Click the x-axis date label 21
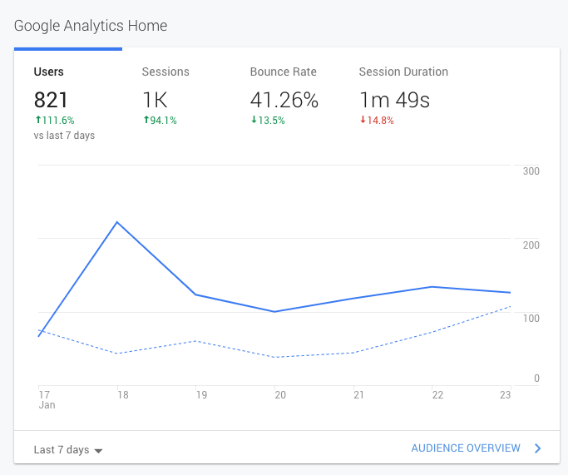 [x=359, y=394]
